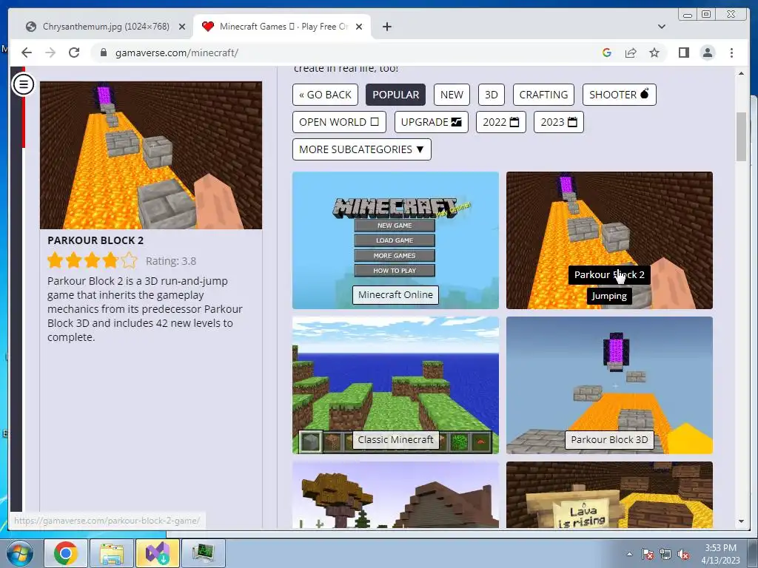Filter games by 2023

[559, 122]
